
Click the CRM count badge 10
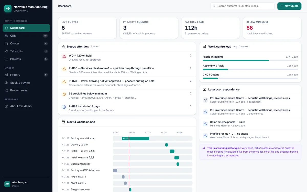tap(45, 36)
